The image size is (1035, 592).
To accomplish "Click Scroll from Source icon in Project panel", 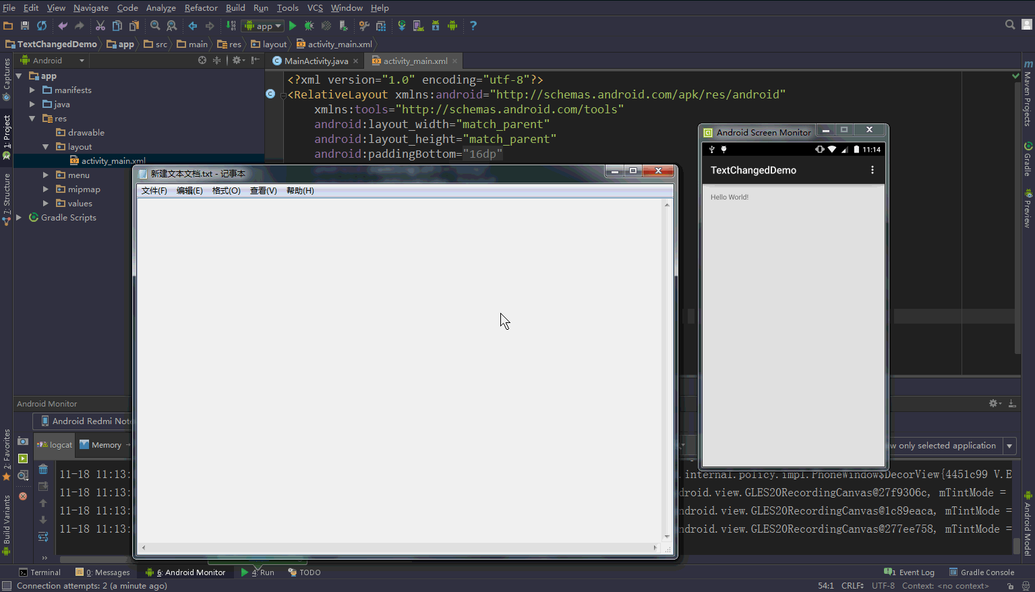I will 202,60.
